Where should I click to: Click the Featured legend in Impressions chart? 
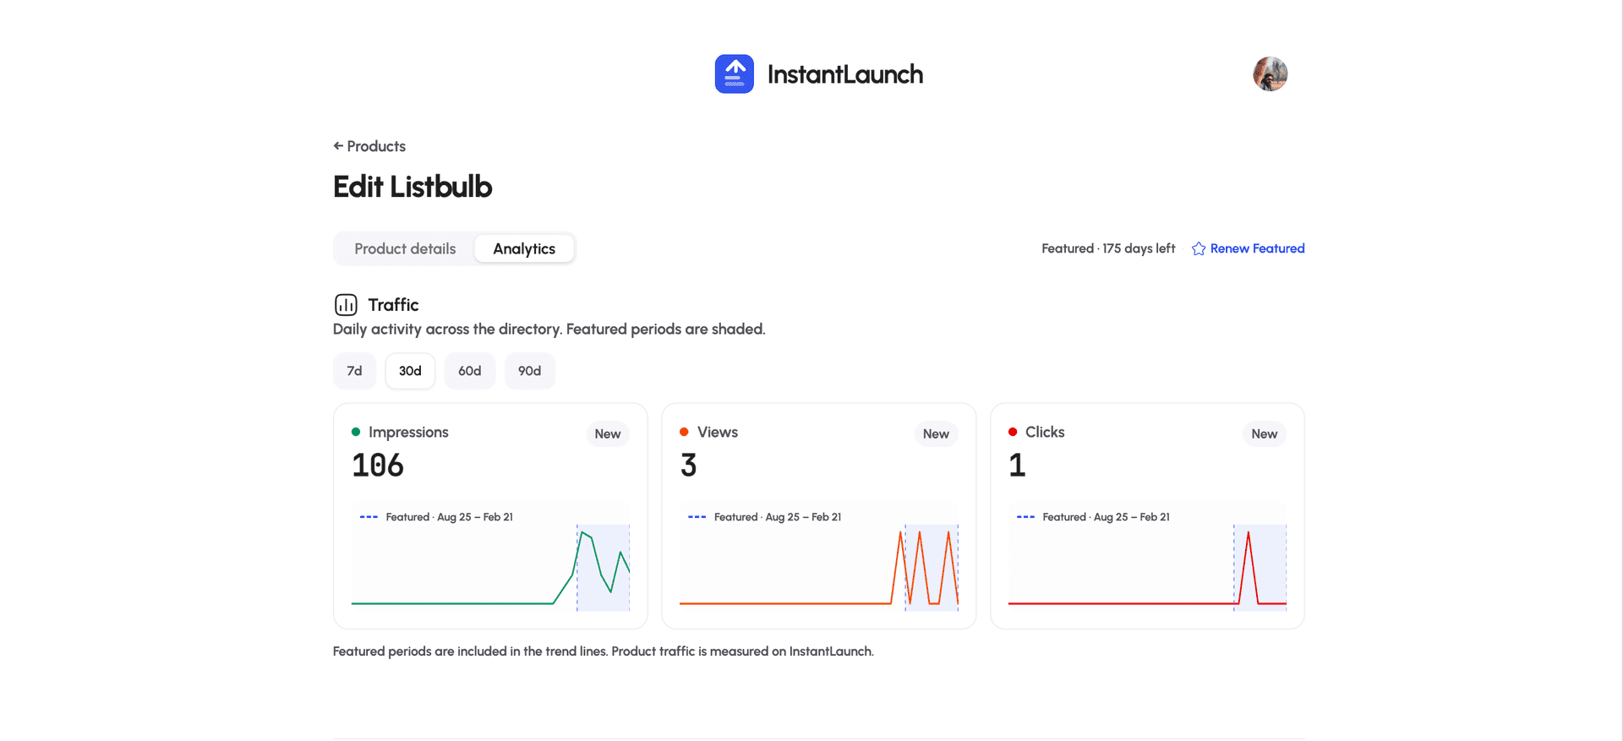tap(436, 517)
